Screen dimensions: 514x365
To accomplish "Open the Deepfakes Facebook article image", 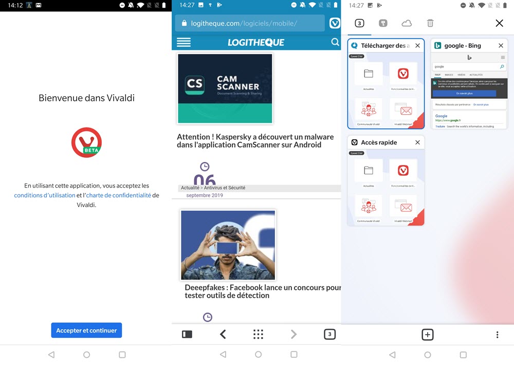I will [x=228, y=245].
